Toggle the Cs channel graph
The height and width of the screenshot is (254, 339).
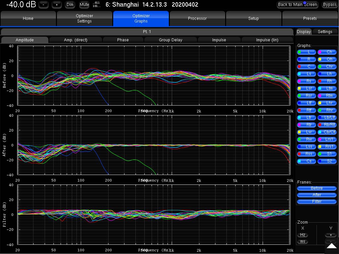point(307,161)
